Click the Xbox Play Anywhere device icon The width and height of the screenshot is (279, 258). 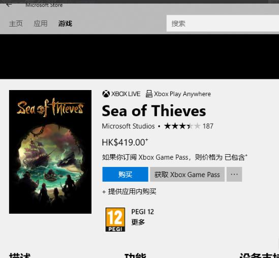(149, 94)
